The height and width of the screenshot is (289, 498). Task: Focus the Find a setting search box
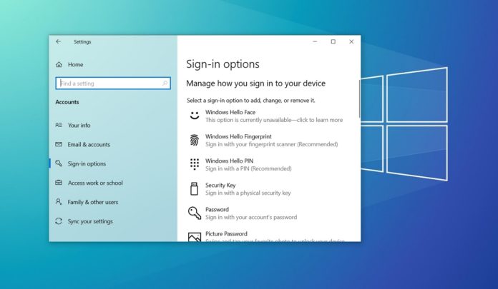(113, 83)
